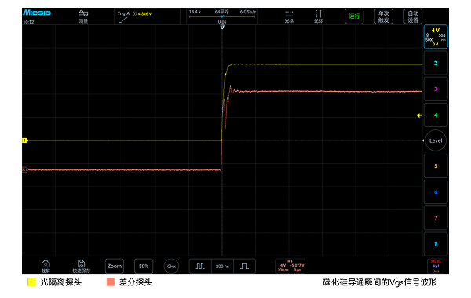Click the yellow 4.846 V trigger level value
Viewport: 471px width, 298px height.
tap(144, 13)
